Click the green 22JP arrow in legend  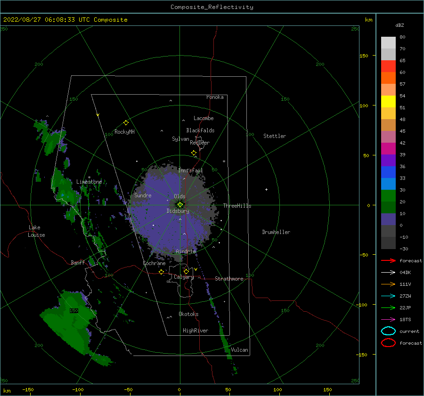pyautogui.click(x=388, y=307)
